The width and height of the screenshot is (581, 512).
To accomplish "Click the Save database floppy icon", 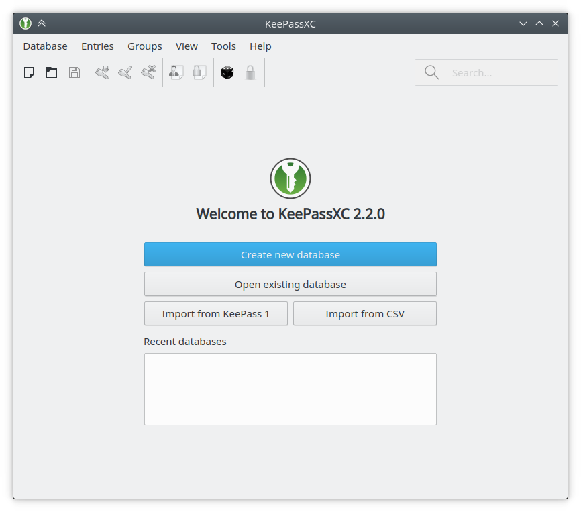I will pyautogui.click(x=74, y=72).
